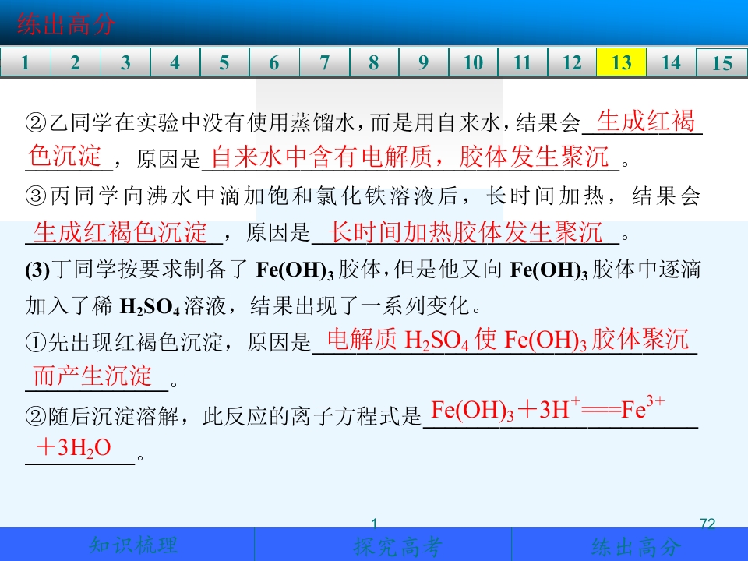This screenshot has height=561, width=748.
Task: Click the answer 生成红褐 in item ②
Action: pos(646,121)
